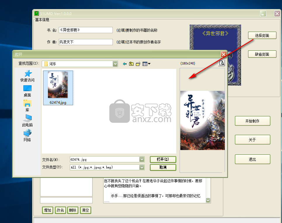Go up one folder level icon
The height and width of the screenshot is (223, 282).
point(131,64)
